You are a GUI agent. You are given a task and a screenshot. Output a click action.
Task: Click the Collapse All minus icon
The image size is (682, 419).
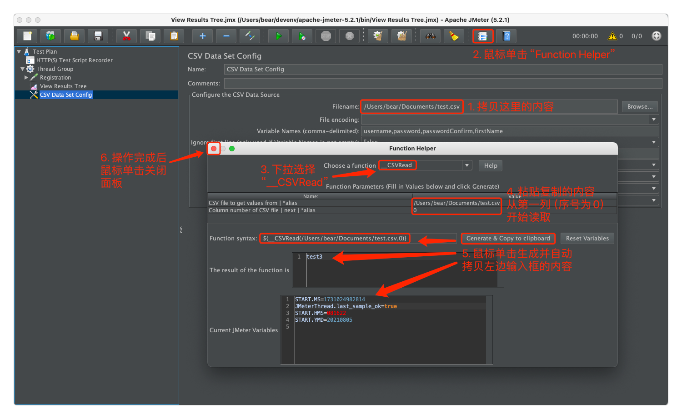[226, 36]
